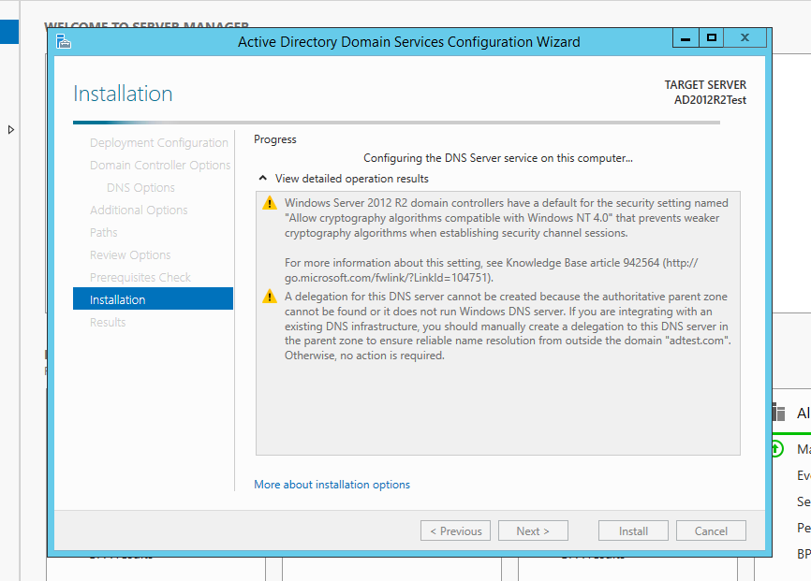
Task: Click the DNS delegation warning message
Action: click(508, 327)
